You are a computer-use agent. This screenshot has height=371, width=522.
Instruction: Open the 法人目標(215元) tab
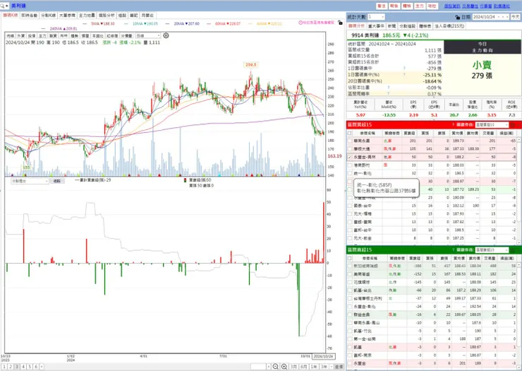point(449,26)
